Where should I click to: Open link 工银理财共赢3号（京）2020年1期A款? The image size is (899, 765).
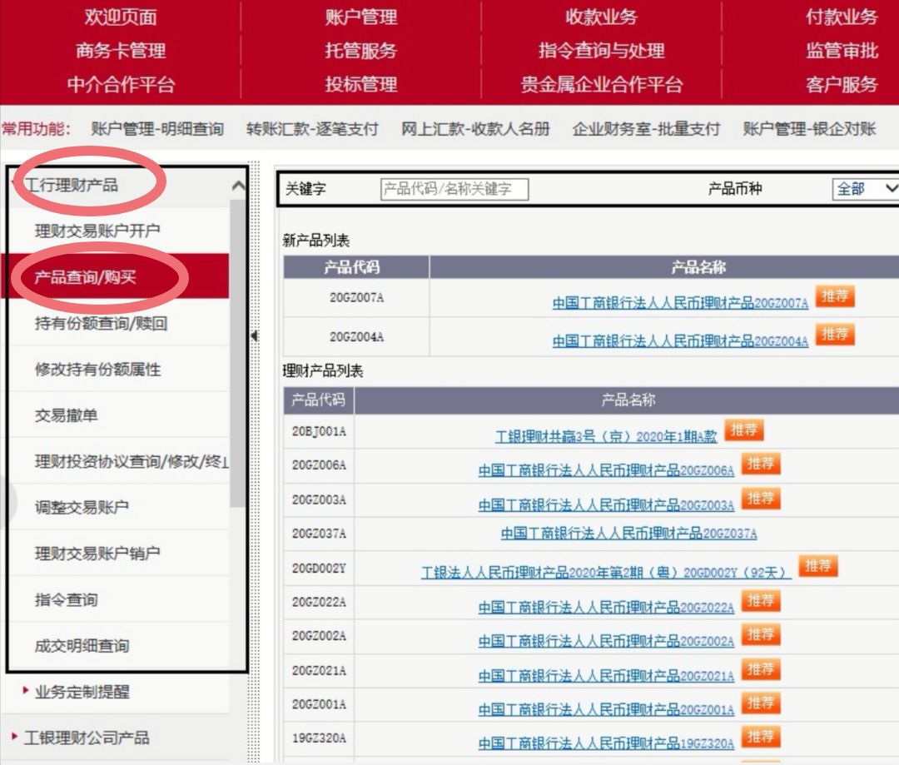pyautogui.click(x=606, y=436)
